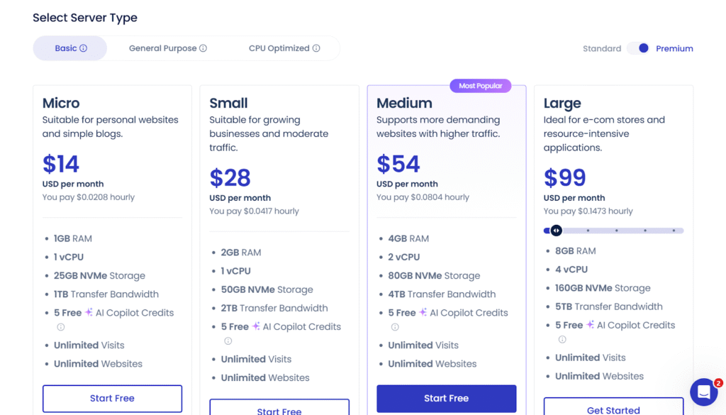Screen dimensions: 726x415
Task: Click Start Free on the Small plan
Action: [279, 409]
